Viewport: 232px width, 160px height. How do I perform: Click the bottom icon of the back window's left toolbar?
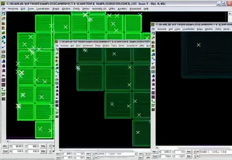pos(3,99)
